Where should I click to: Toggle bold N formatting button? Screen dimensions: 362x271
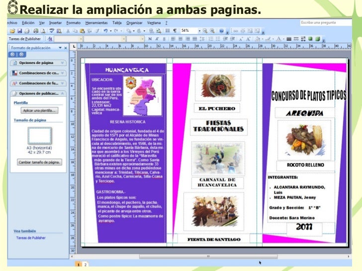150,39
